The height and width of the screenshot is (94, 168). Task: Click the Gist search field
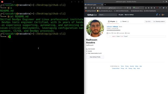point(108,15)
